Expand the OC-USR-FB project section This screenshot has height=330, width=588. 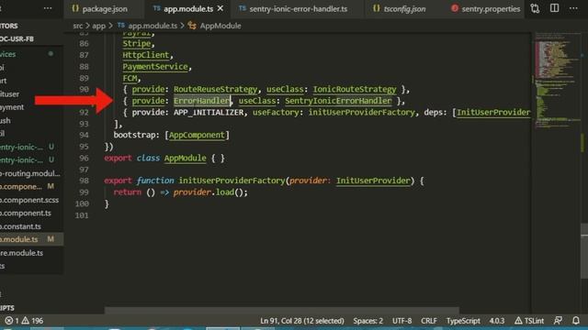[x=31, y=38]
